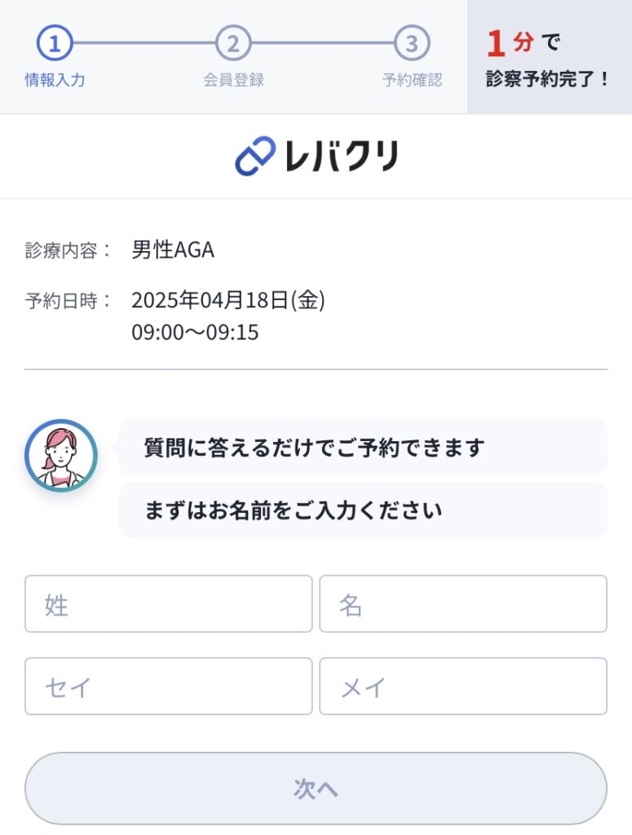The image size is (632, 835).
Task: Focus the セイ katakana field
Action: (168, 687)
